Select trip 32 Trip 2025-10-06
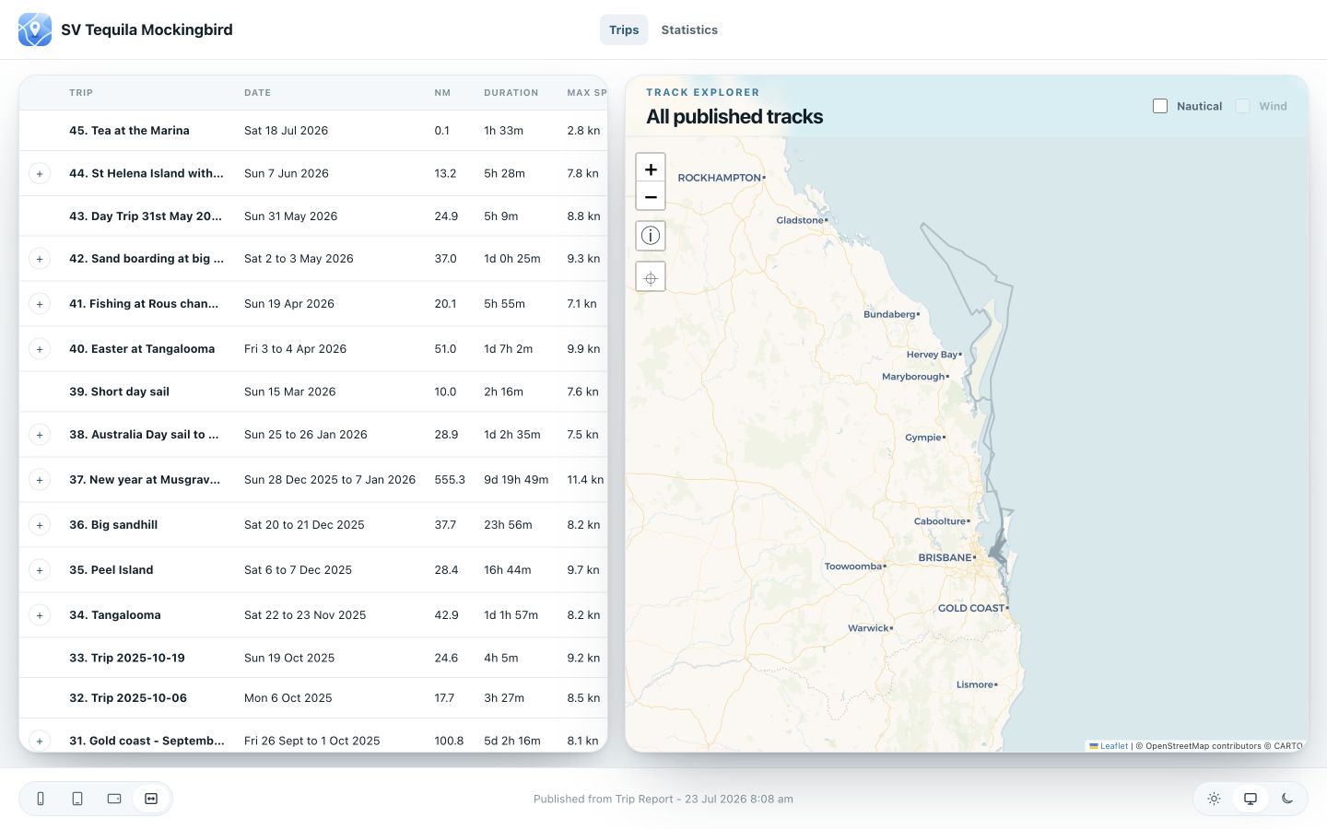 pos(313,698)
